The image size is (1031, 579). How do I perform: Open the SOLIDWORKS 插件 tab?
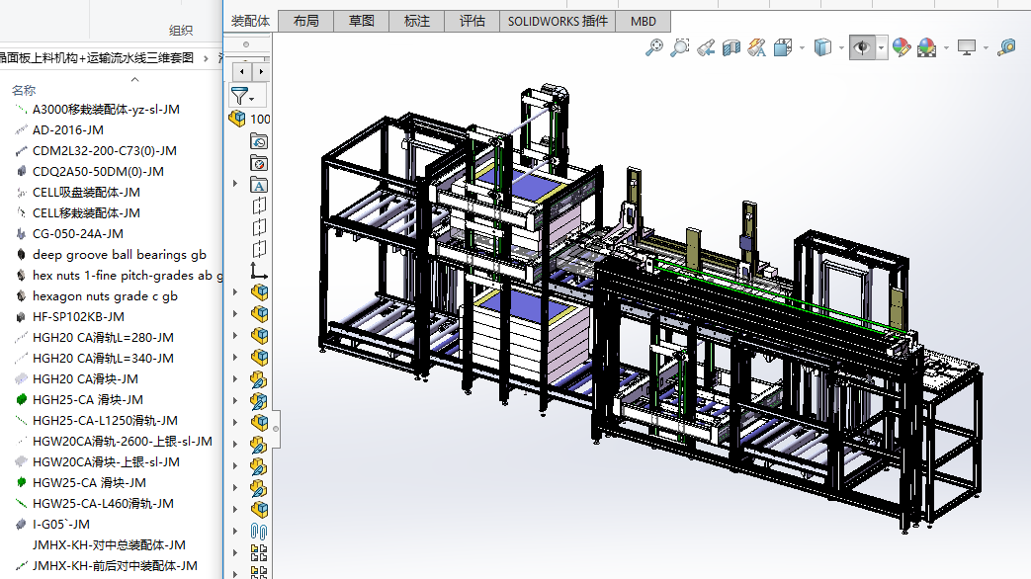(558, 21)
